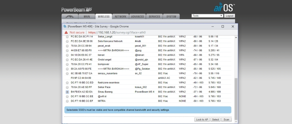Click device name @Pg_Selatan
Image resolution: width=292 pixels, height=124 pixels.
142,69
